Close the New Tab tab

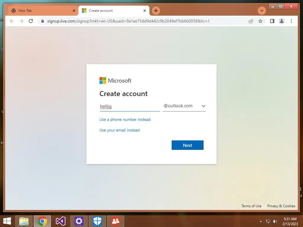click(x=74, y=11)
